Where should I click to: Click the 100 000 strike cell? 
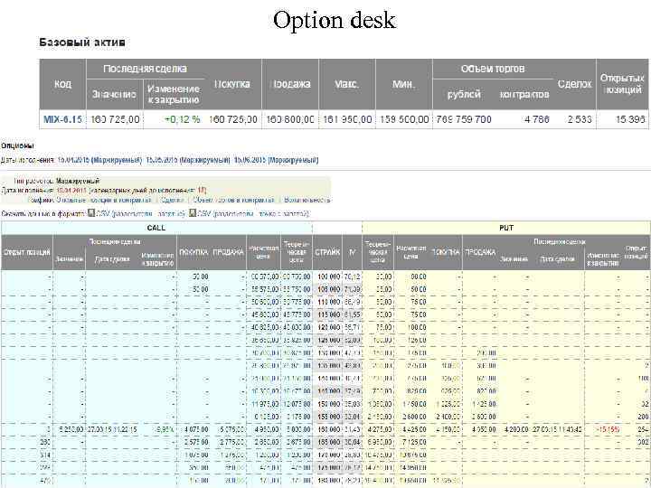click(x=329, y=277)
